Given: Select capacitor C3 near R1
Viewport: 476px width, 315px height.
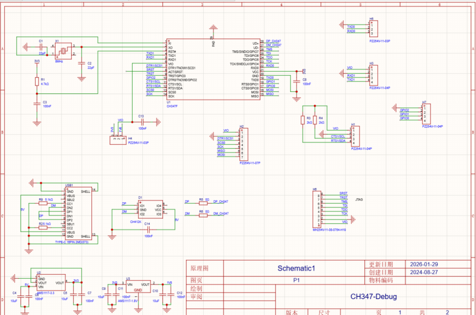Looking at the screenshot, I should (x=37, y=104).
